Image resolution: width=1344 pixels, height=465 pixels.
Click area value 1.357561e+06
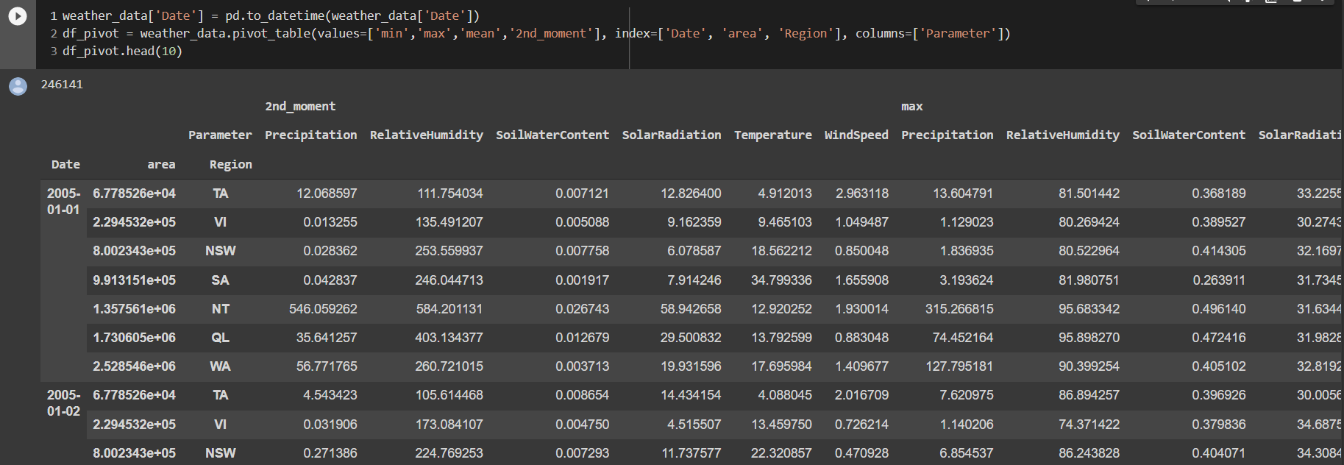[x=134, y=308]
